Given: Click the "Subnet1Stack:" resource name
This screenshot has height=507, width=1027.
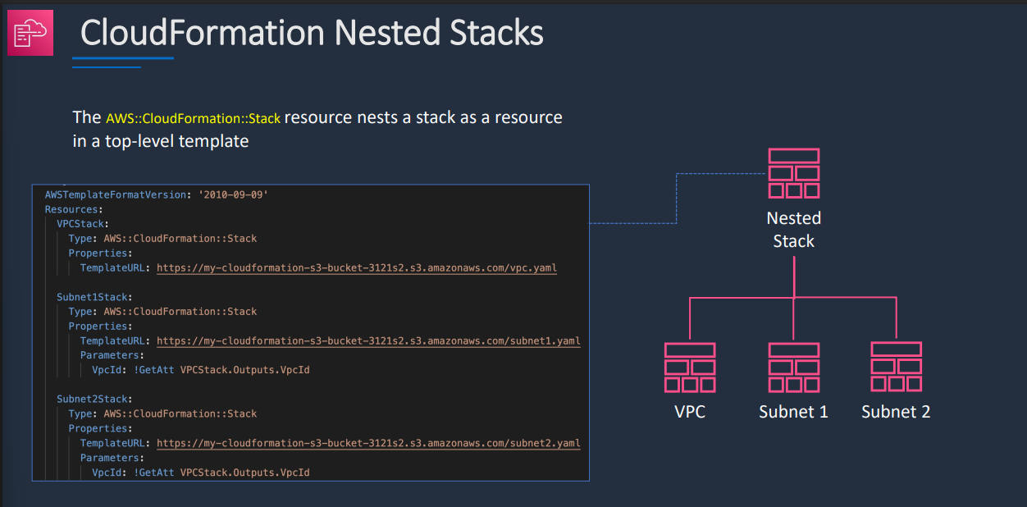Looking at the screenshot, I should 94,297.
